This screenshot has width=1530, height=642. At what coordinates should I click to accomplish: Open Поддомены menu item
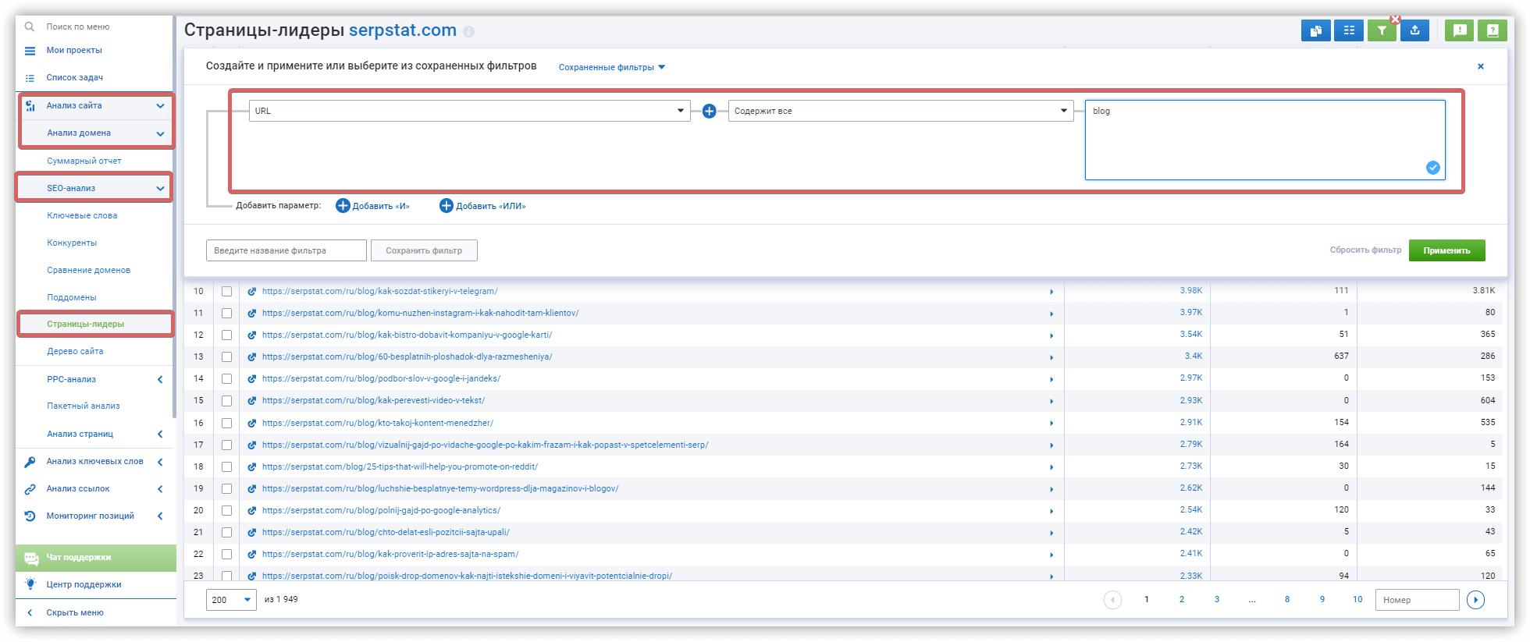click(72, 298)
